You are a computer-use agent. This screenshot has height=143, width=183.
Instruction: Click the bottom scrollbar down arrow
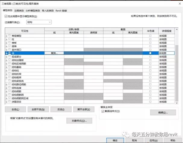pos(177,103)
